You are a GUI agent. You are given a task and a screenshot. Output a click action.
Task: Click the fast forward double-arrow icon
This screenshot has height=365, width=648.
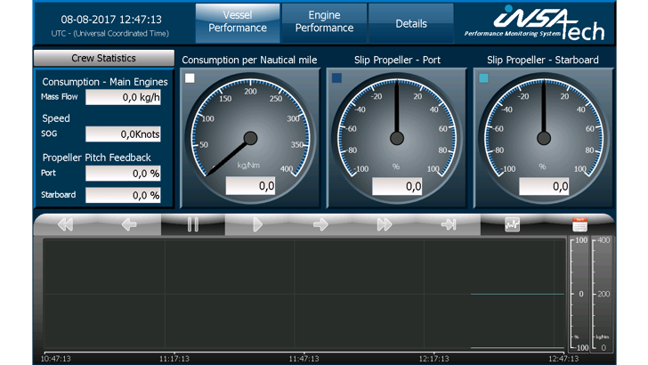pos(385,224)
